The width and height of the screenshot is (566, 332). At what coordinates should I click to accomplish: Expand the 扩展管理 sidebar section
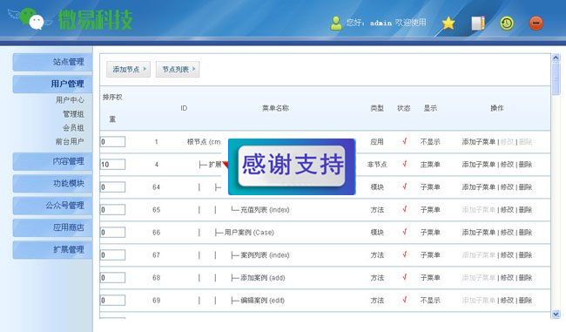tap(53, 249)
